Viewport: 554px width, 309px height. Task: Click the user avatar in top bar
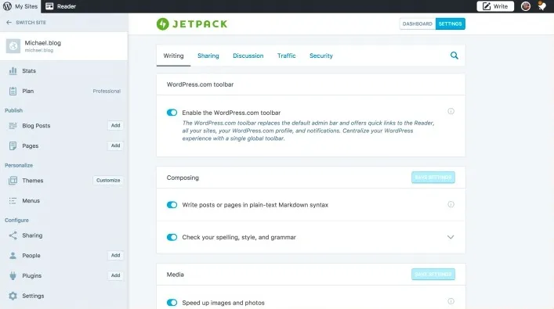pos(525,6)
